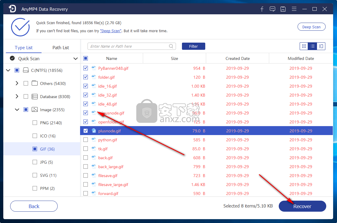Image resolution: width=337 pixels, height=223 pixels.
Task: Toggle the Image (2355) checkbox
Action: 26,110
